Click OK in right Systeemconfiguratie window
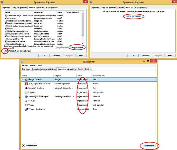This screenshot has height=150, width=177. (x=133, y=56)
